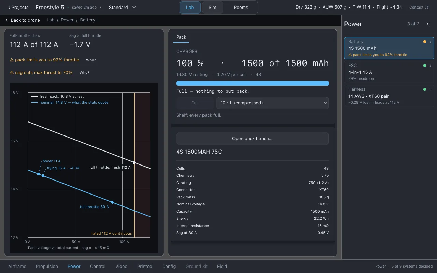Click the amber status dot on Battery card
The width and height of the screenshot is (437, 273).
click(425, 42)
